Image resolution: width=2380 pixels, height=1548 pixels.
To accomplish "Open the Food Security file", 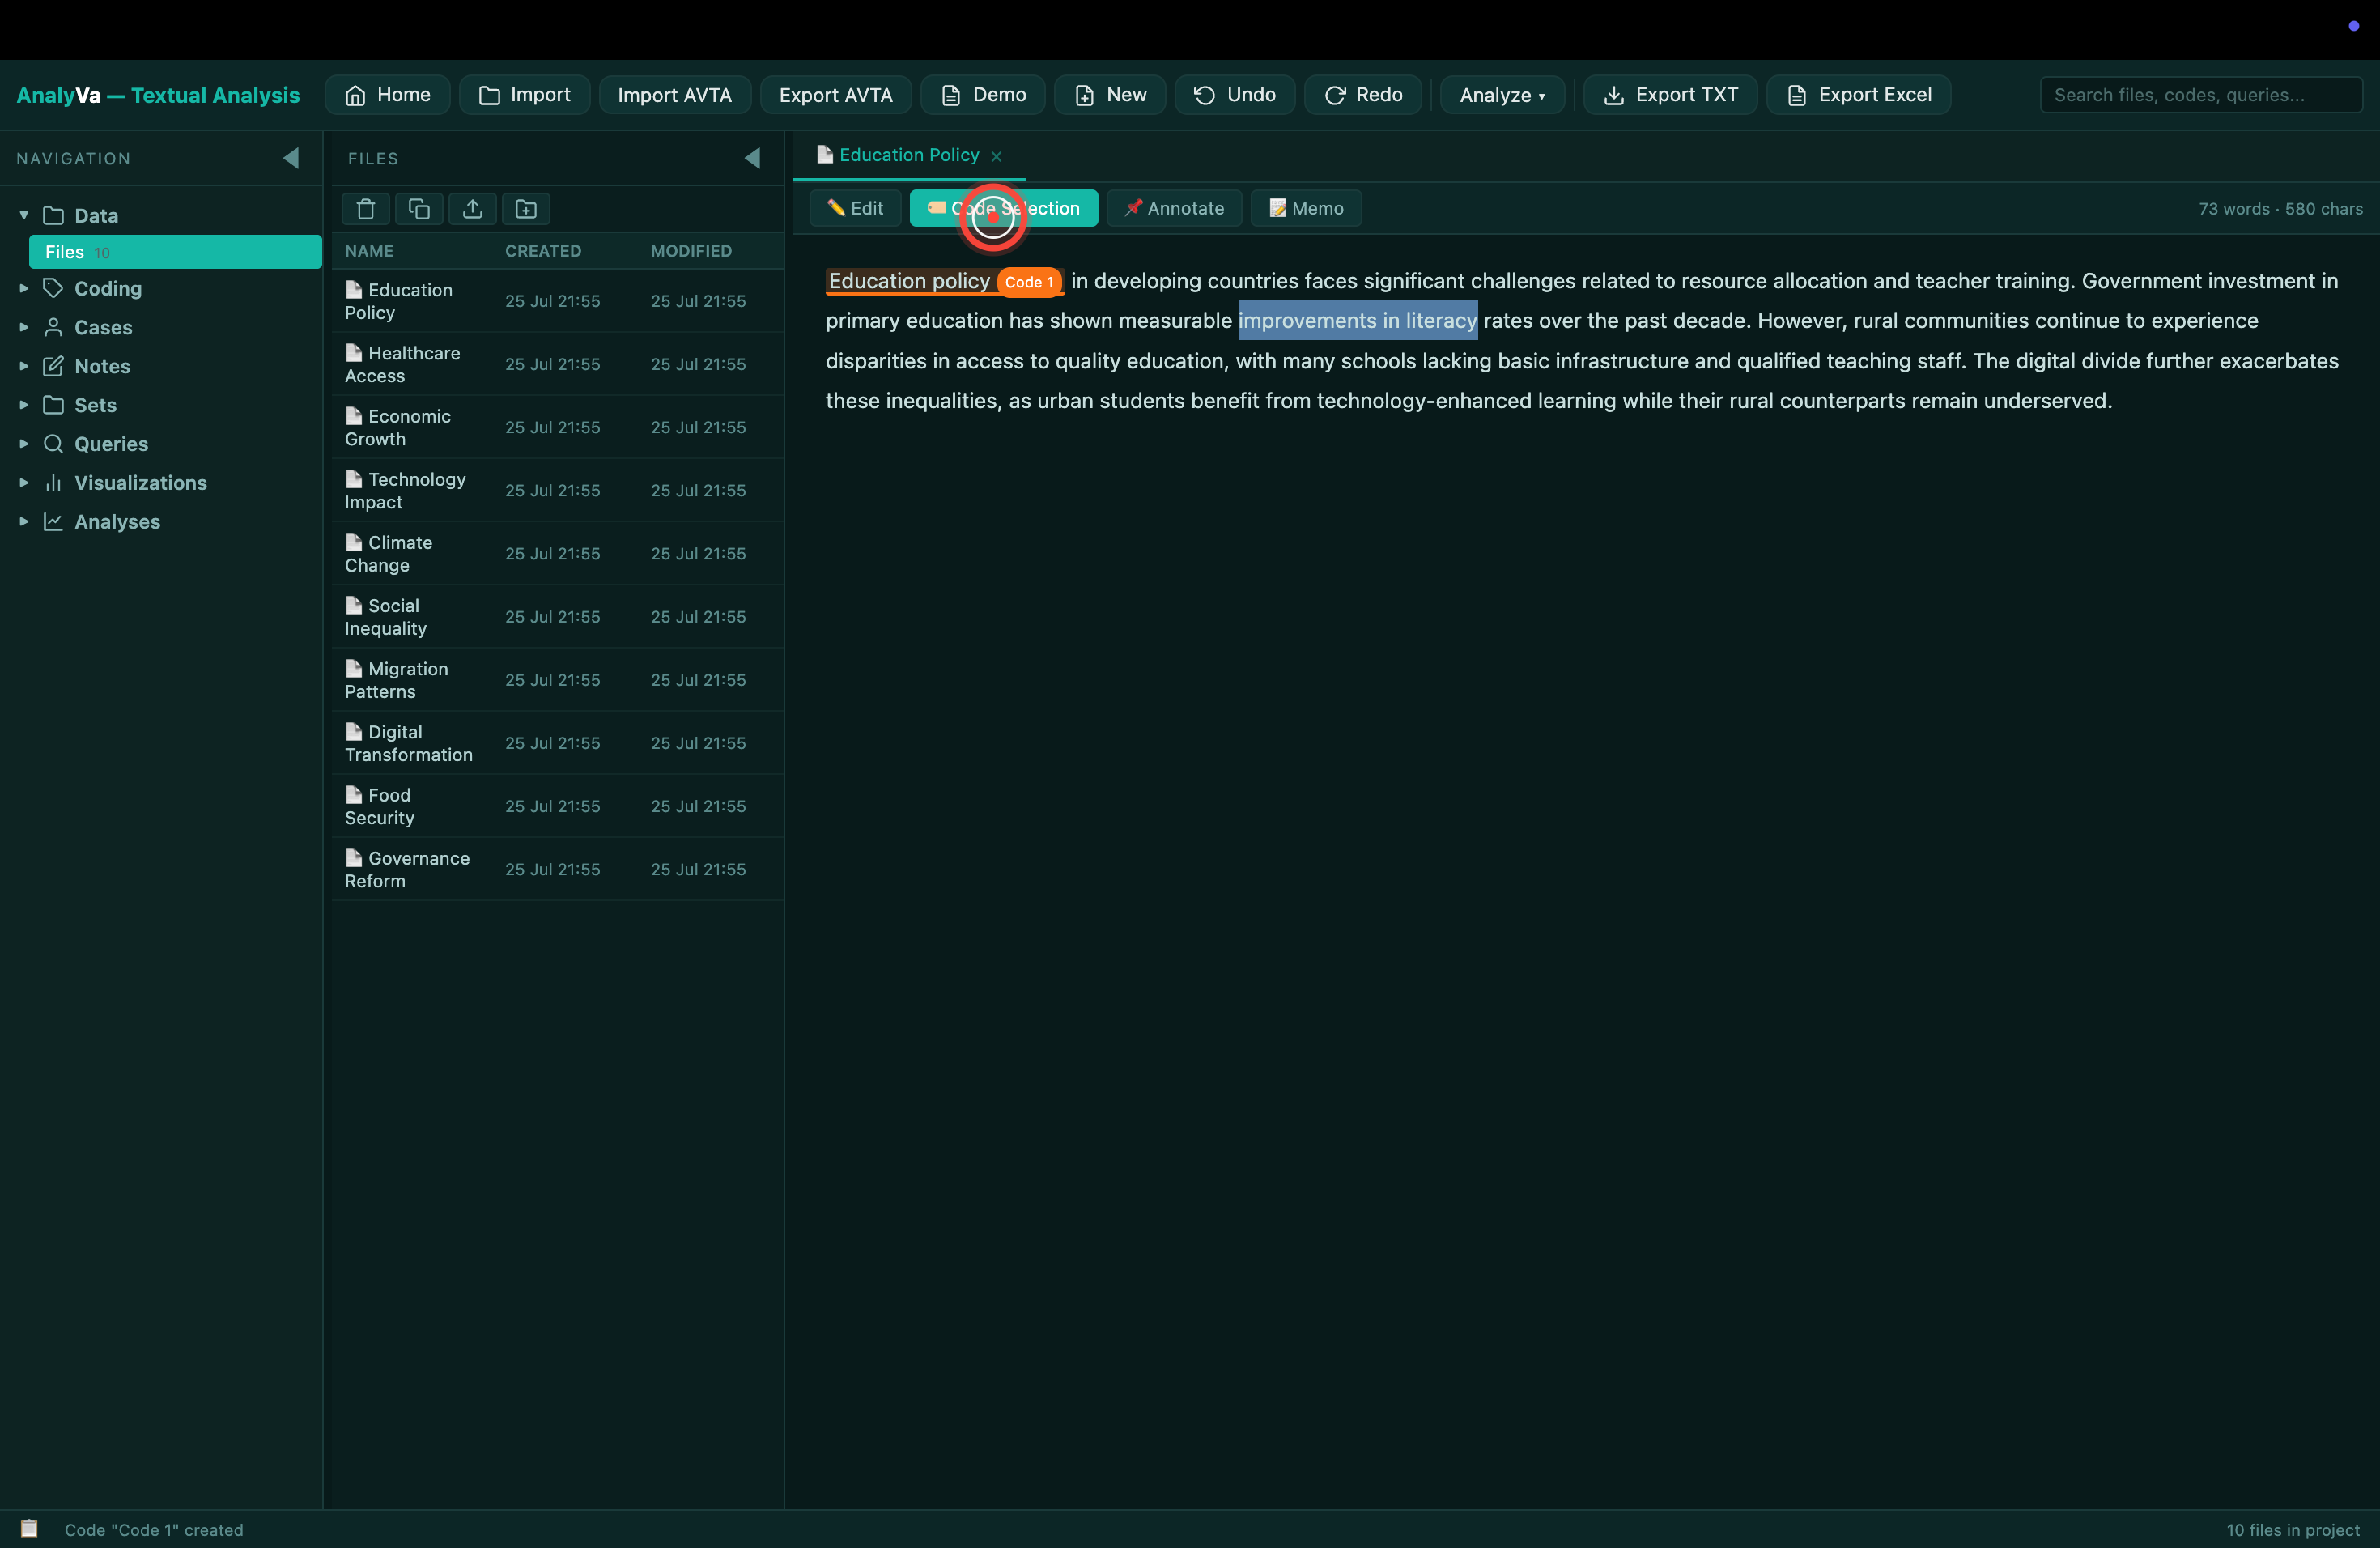I will coord(558,806).
